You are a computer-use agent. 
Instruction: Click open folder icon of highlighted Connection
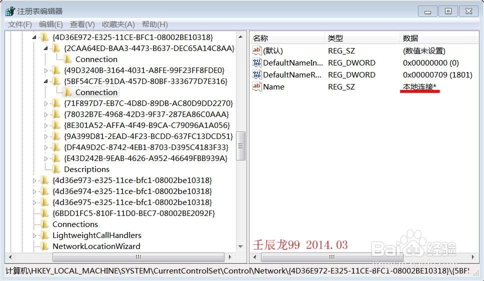pos(67,92)
